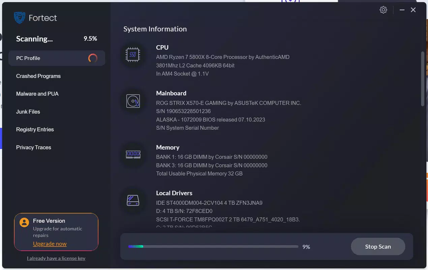428x270 pixels.
Task: Click the S/N 190653228501236 line
Action: pyautogui.click(x=183, y=111)
